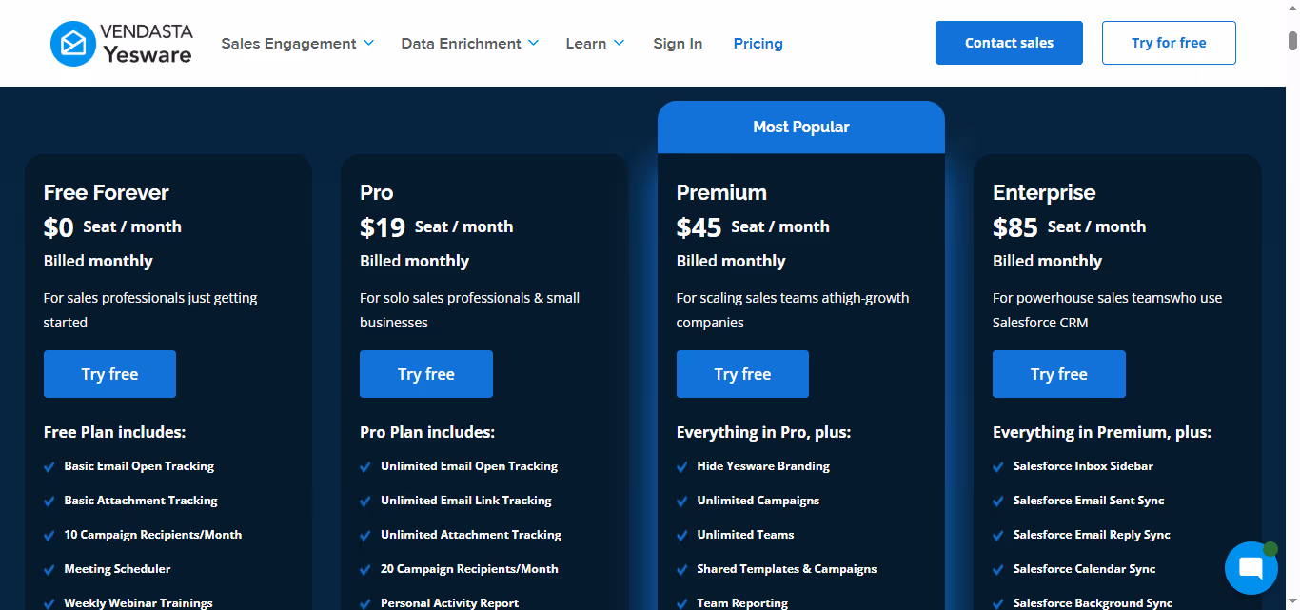Viewport: 1300px width, 610px height.
Task: Click checkmark beside Salesforce Background Sync
Action: [x=998, y=604]
